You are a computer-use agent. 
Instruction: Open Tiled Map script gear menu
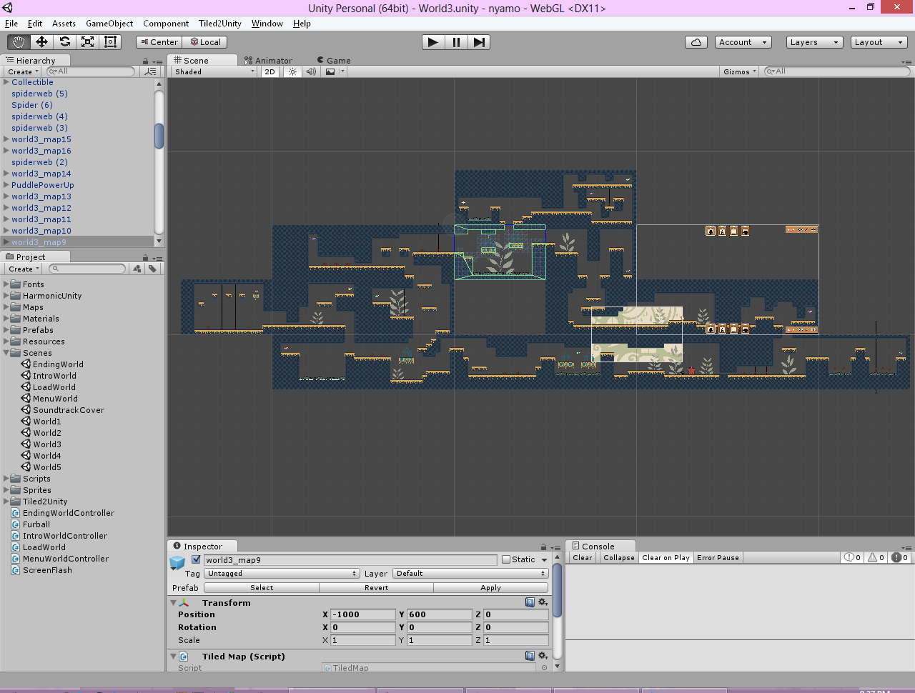(x=543, y=656)
